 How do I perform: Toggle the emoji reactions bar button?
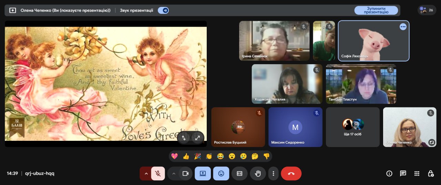pos(221,174)
